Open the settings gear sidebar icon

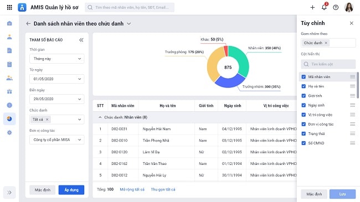pyautogui.click(x=9, y=132)
